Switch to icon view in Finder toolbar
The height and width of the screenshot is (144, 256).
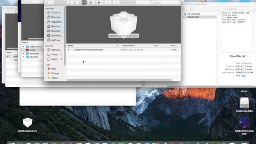coord(70,2)
